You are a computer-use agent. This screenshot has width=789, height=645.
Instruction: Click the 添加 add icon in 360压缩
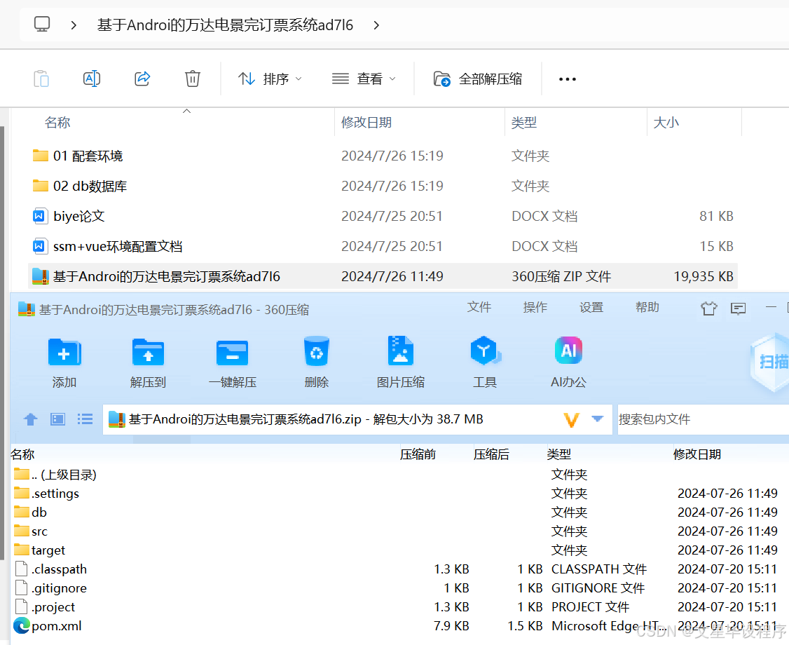64,362
